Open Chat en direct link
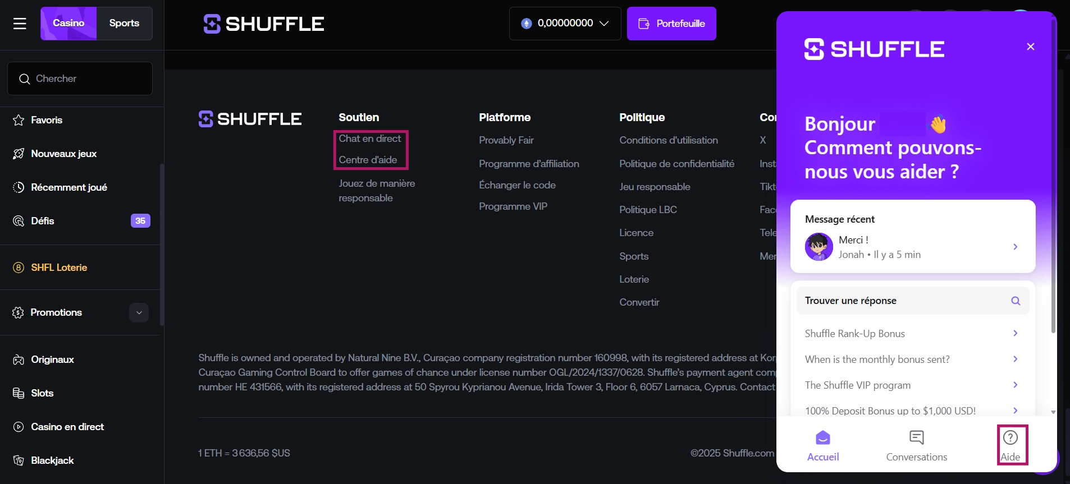 click(370, 139)
